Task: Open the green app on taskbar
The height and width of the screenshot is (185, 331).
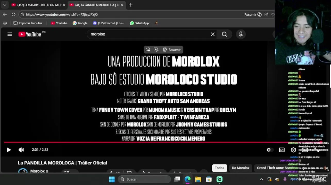Action: click(219, 179)
